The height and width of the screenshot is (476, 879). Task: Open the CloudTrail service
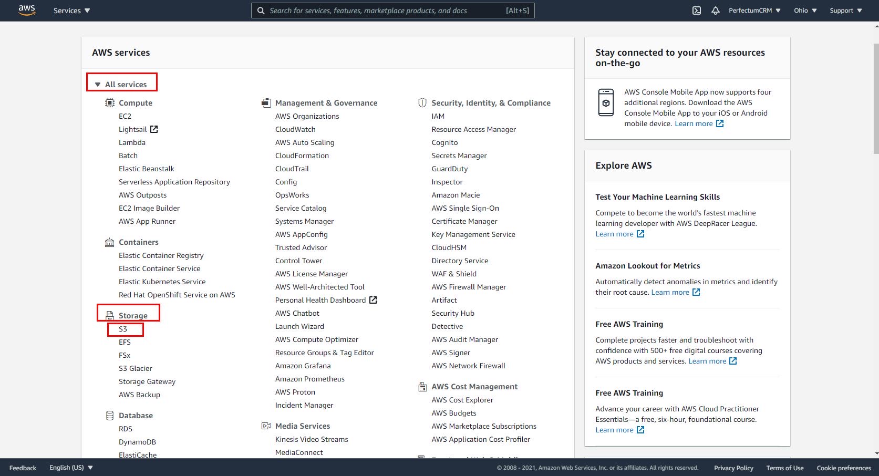coord(292,169)
